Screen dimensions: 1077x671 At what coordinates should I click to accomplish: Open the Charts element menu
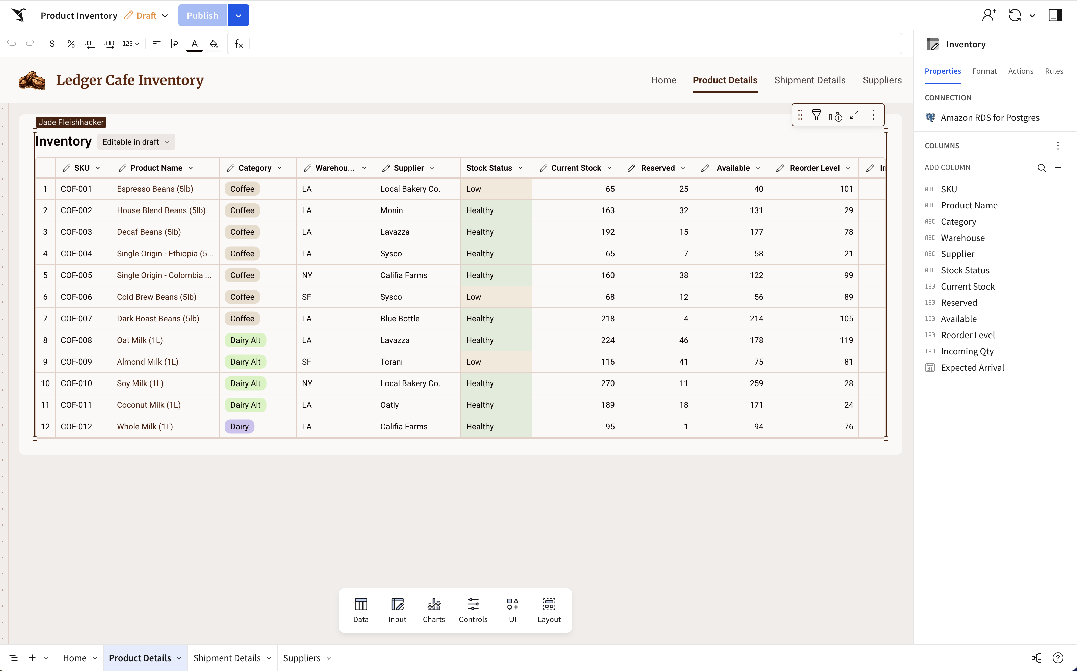[x=433, y=610]
